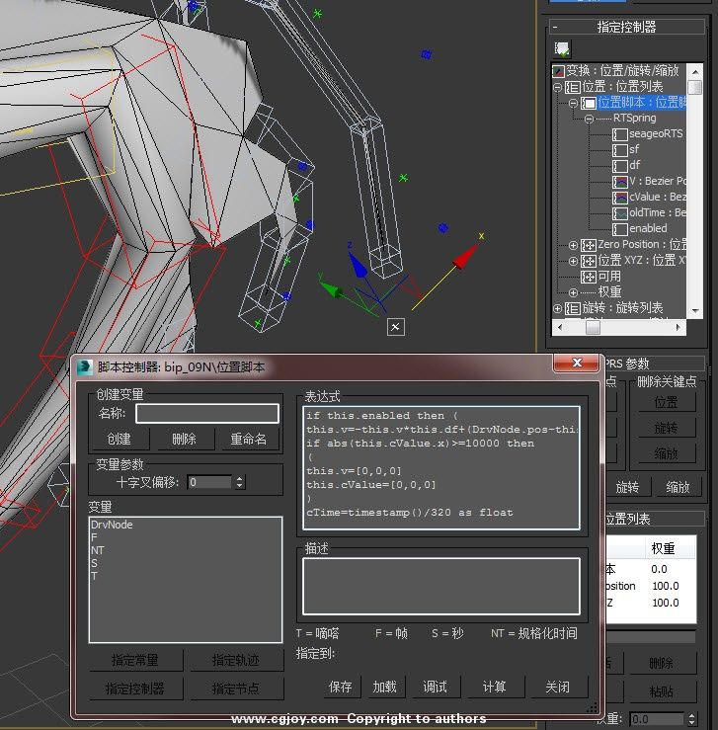Click the 指定轨迹 button
Viewport: 718px width, 730px height.
[236, 660]
